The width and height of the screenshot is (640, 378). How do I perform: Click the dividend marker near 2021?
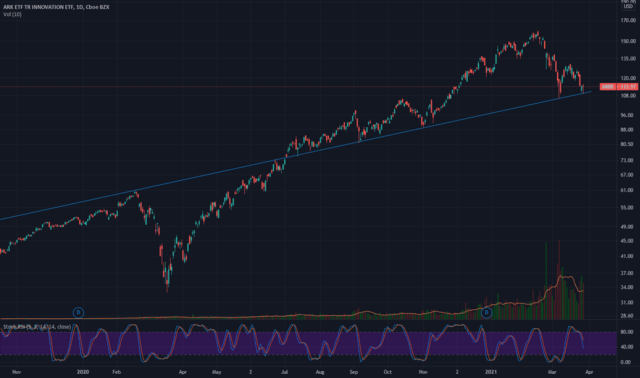click(486, 313)
